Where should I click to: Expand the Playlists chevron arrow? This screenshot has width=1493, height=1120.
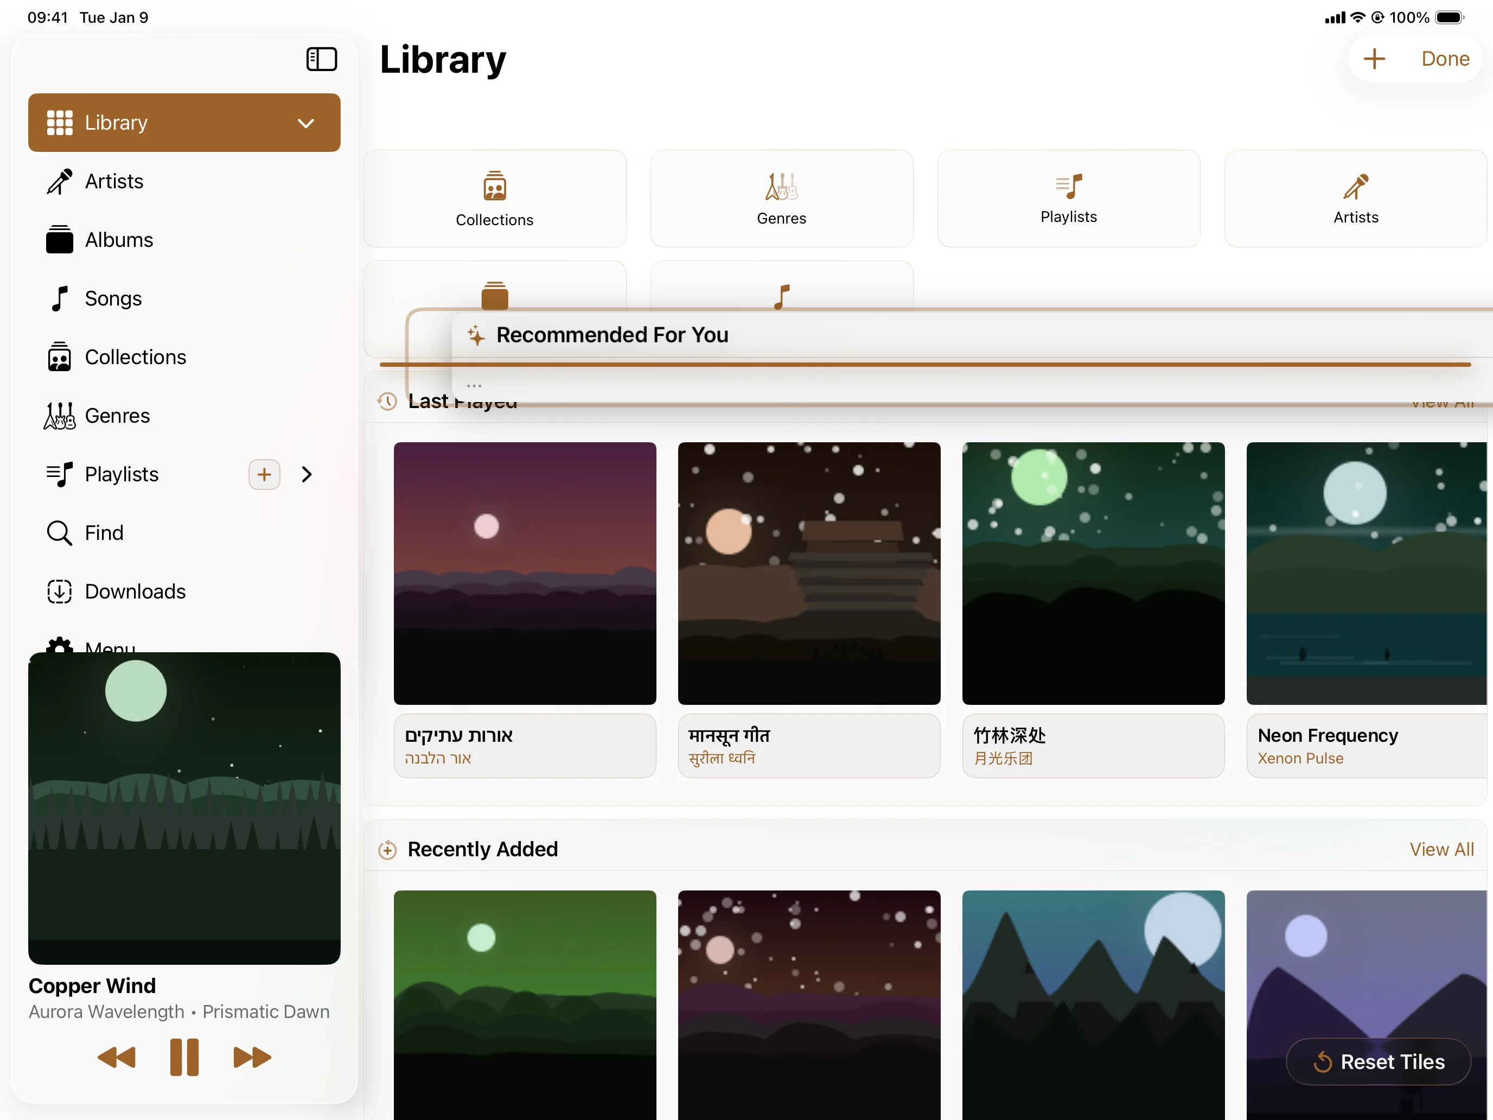point(307,475)
